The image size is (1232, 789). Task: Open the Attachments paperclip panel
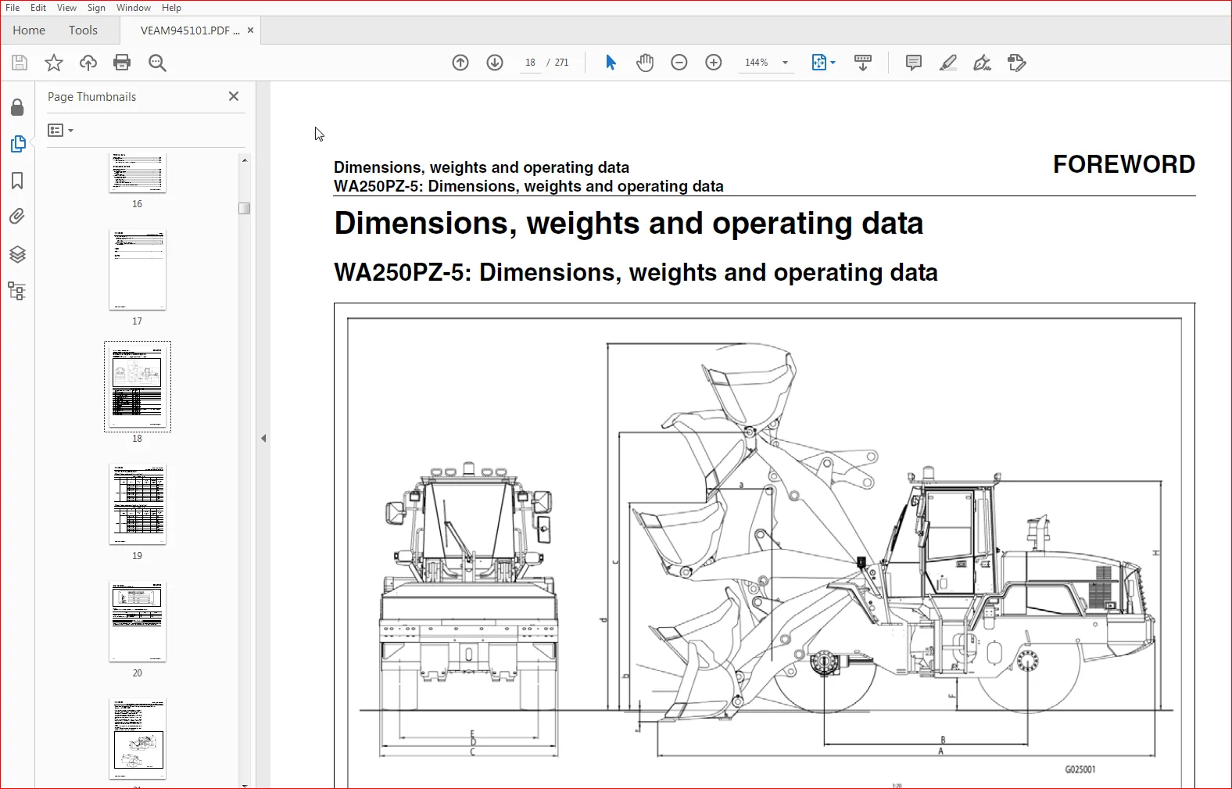coord(17,217)
